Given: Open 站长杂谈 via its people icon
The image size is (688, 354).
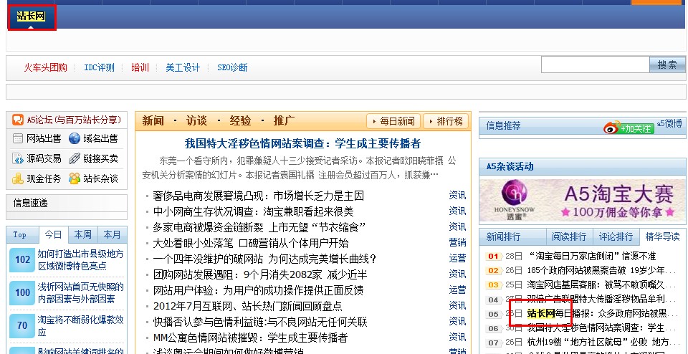Looking at the screenshot, I should coord(75,178).
